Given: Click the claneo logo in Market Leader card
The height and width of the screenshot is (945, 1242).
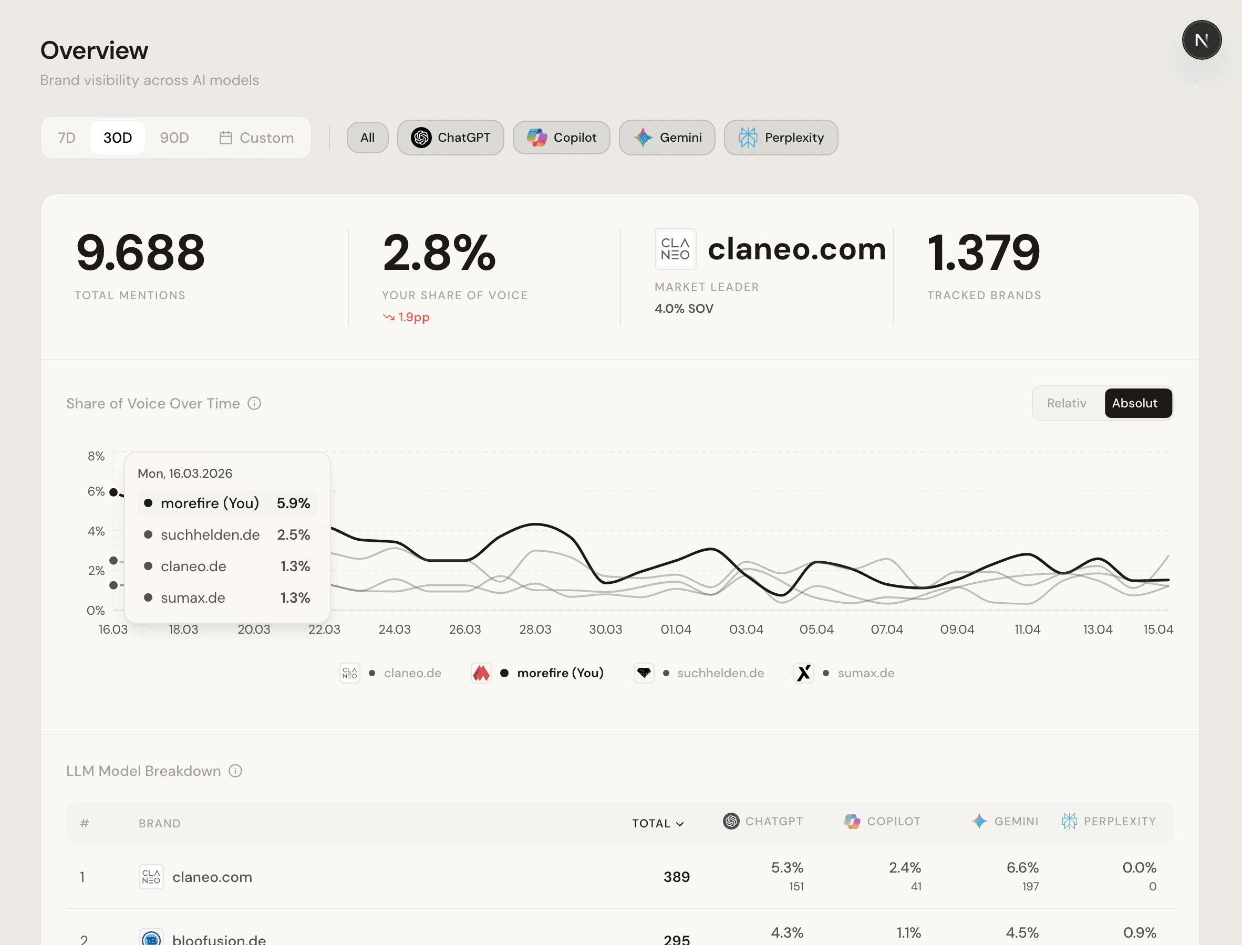Looking at the screenshot, I should tap(675, 249).
